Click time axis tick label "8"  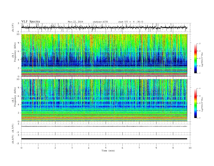coord(156,148)
